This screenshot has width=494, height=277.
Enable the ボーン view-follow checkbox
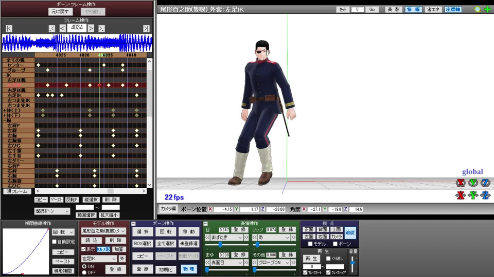tap(335, 244)
